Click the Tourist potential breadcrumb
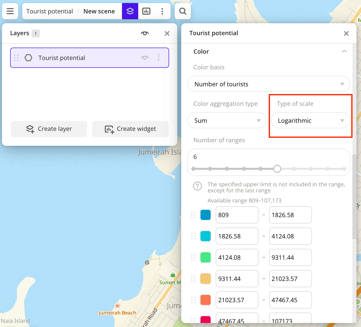 point(50,11)
